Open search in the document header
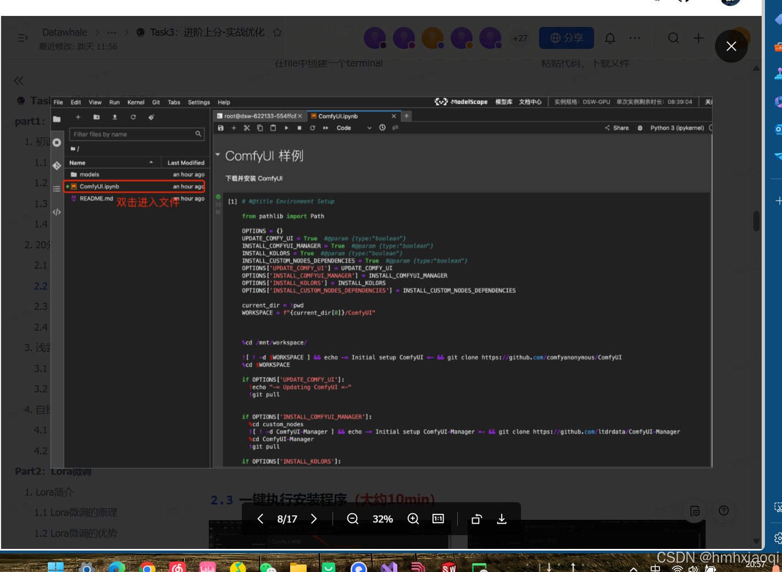Image resolution: width=782 pixels, height=572 pixels. click(x=673, y=38)
